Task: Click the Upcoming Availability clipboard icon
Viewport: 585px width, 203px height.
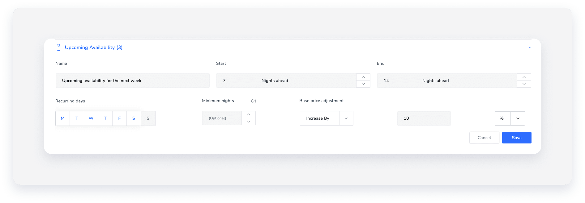Action: click(x=59, y=47)
